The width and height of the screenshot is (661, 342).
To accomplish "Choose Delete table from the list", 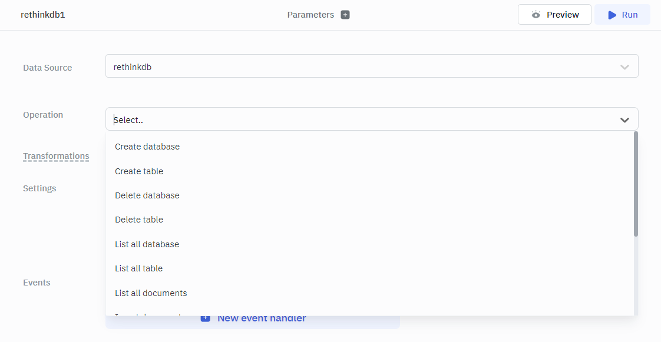I will pos(139,220).
